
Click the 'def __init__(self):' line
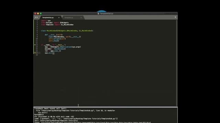(54, 35)
